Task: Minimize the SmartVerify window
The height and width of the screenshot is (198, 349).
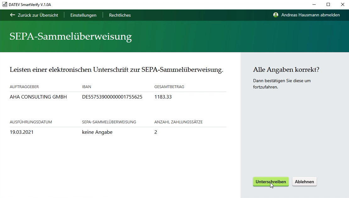Action: [313, 4]
